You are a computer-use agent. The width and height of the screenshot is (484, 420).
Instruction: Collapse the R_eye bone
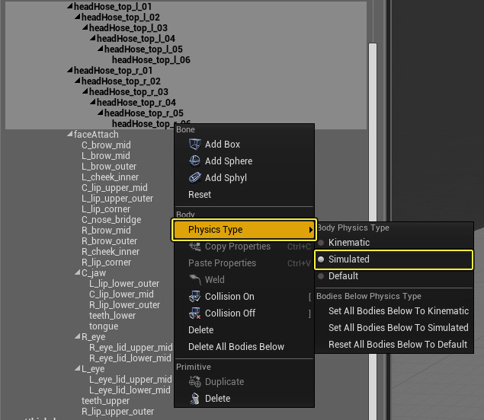[x=78, y=336]
